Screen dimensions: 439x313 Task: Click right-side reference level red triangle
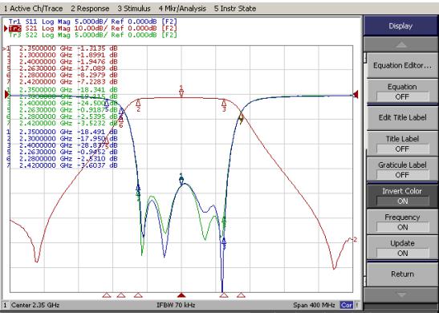(356, 95)
